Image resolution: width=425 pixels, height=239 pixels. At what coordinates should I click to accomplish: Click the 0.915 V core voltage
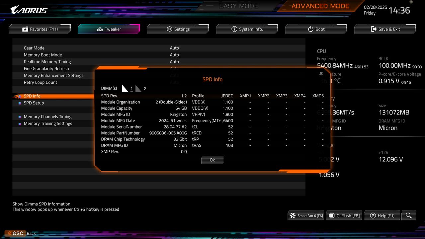click(389, 81)
